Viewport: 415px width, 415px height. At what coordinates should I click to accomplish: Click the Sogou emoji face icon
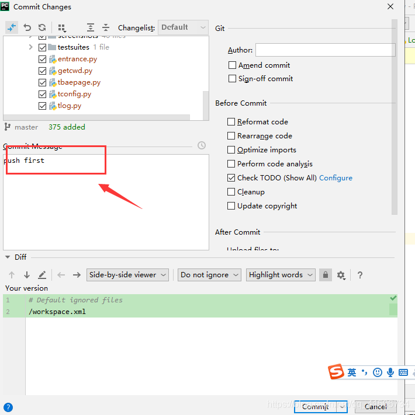(x=378, y=372)
